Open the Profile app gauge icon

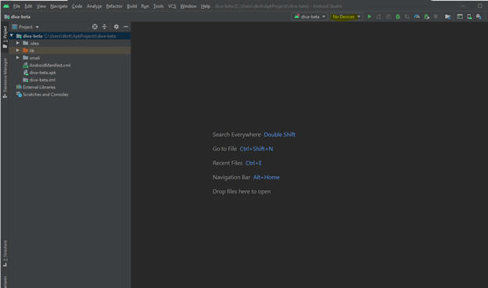(417, 16)
